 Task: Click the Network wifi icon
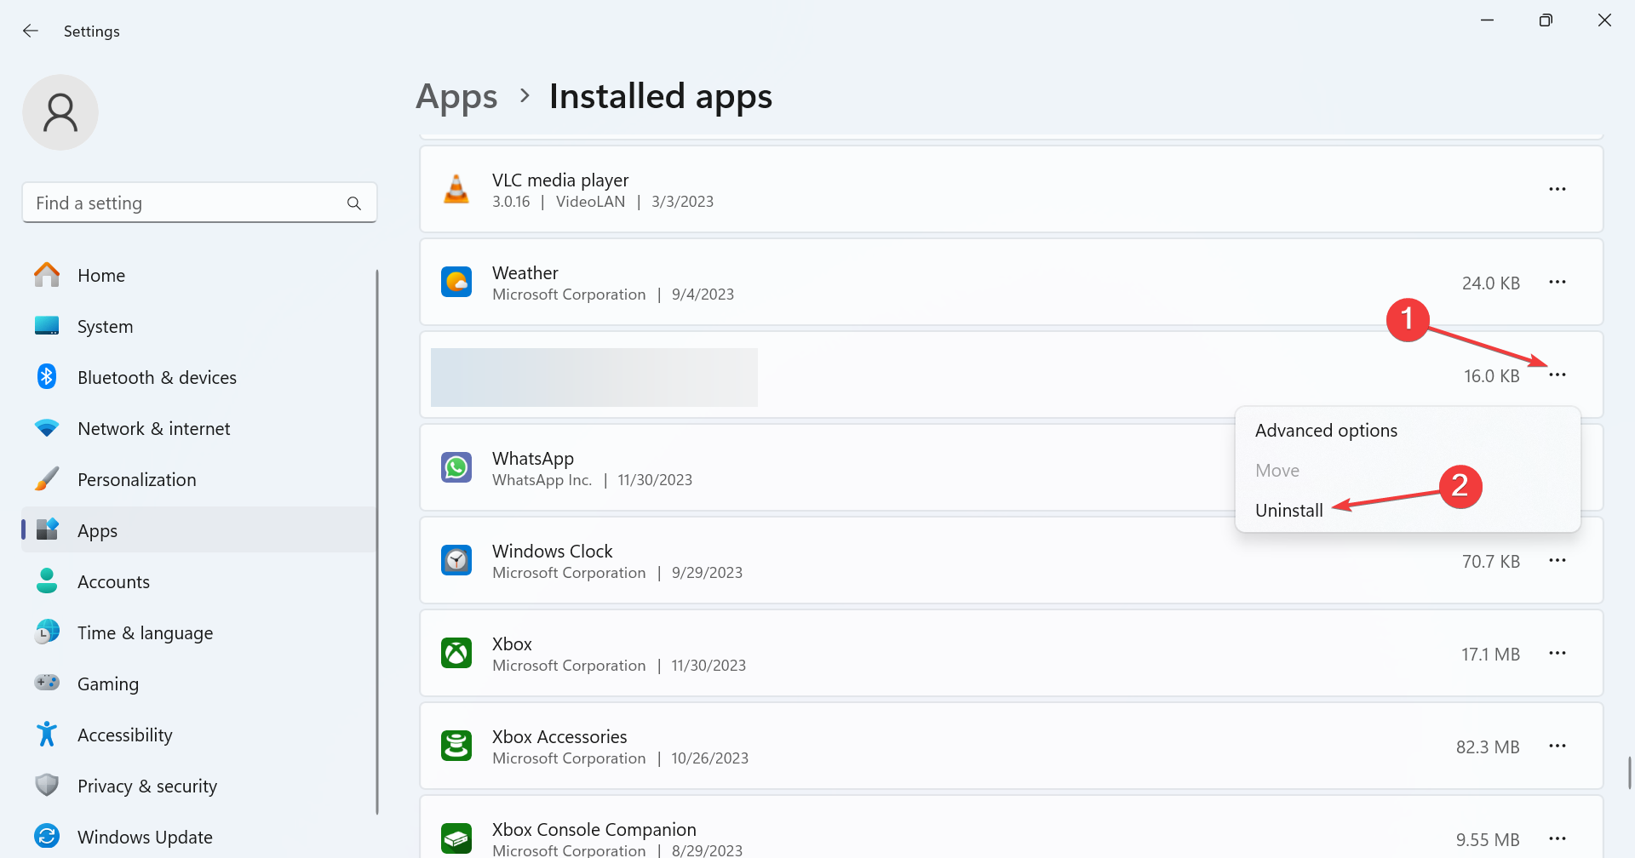point(47,428)
